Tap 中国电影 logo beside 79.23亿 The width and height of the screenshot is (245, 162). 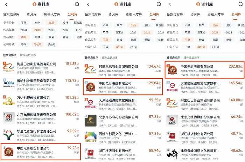point(9,152)
